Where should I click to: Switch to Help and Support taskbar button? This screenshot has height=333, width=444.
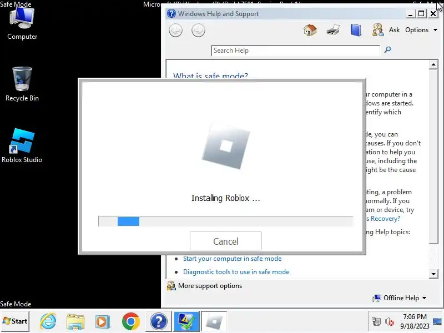[159, 321]
